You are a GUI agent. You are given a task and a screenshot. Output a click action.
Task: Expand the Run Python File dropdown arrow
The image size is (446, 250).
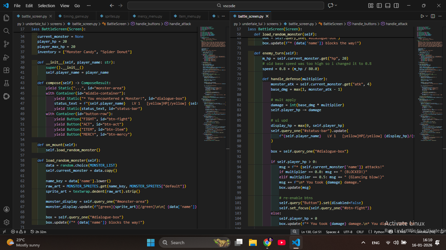click(x=427, y=16)
